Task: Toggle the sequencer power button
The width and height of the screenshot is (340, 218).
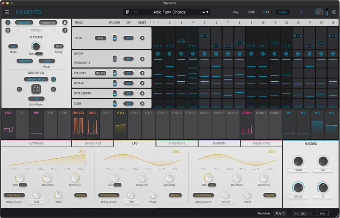Action: pos(8,22)
